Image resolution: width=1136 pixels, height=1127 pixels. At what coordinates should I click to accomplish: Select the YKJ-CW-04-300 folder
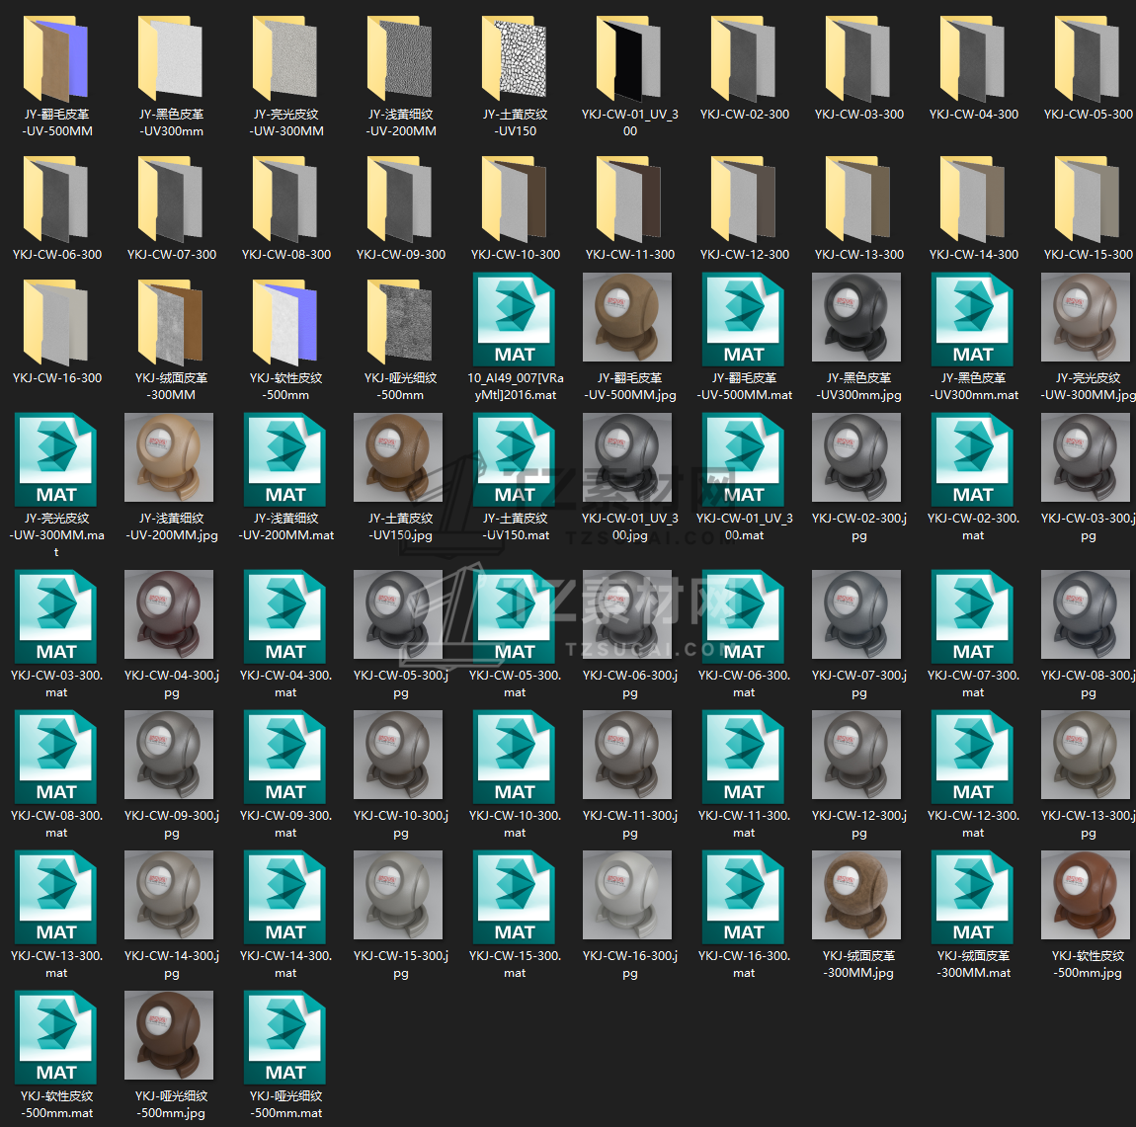972,59
